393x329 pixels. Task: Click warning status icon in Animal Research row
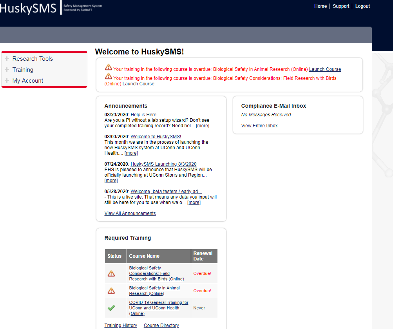(x=111, y=291)
